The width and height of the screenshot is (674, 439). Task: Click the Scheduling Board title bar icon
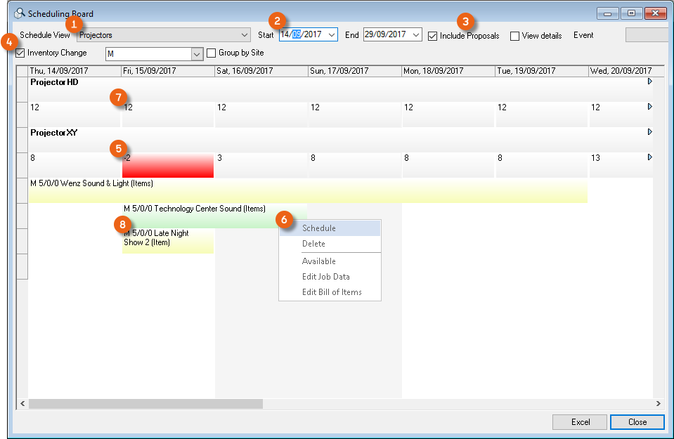[x=20, y=13]
